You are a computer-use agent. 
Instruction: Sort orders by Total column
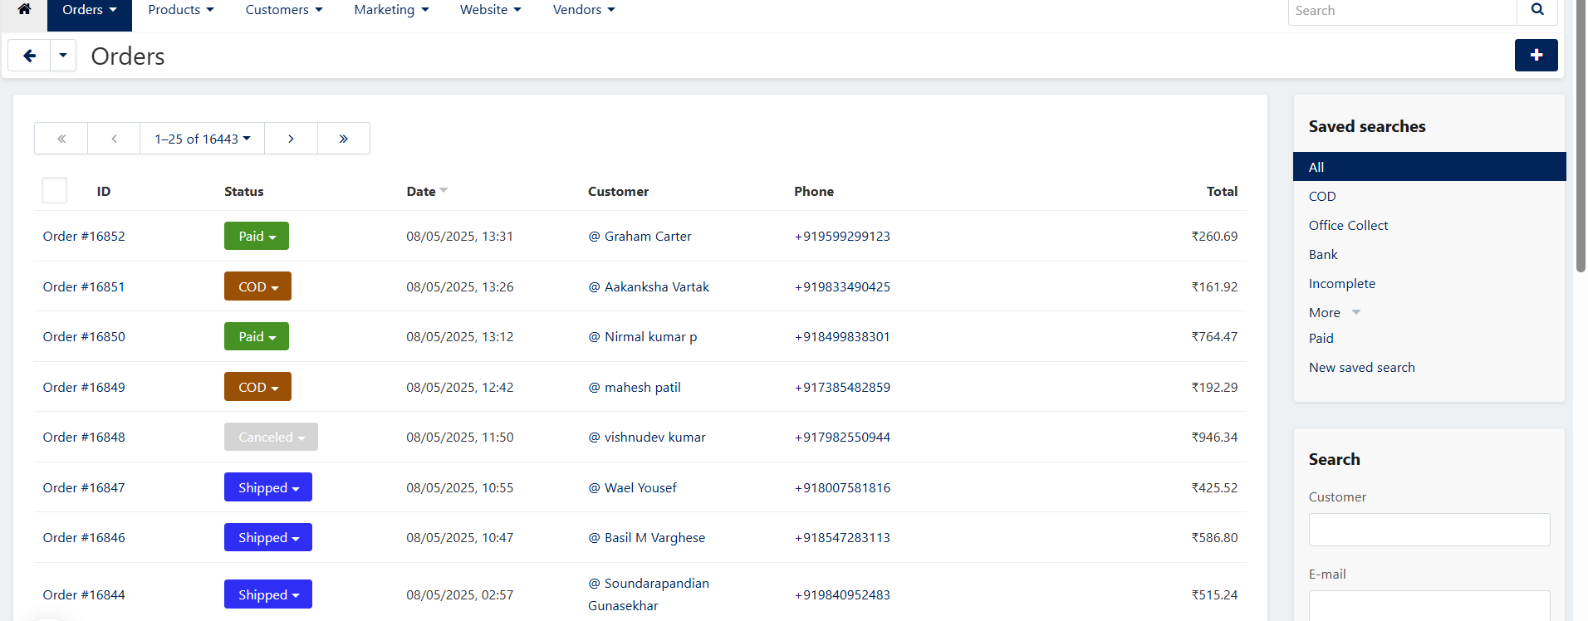tap(1222, 191)
